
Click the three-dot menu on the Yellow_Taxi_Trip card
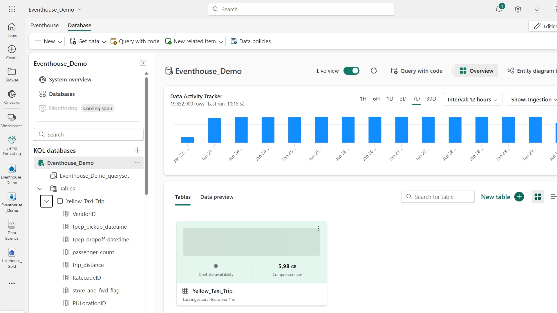[319, 229]
